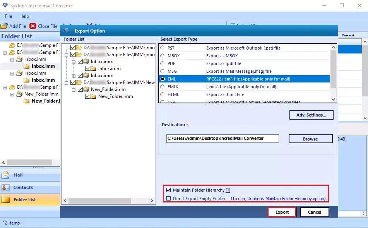Open the Help menu
This screenshot has height=228, width=368.
pos(24,16)
